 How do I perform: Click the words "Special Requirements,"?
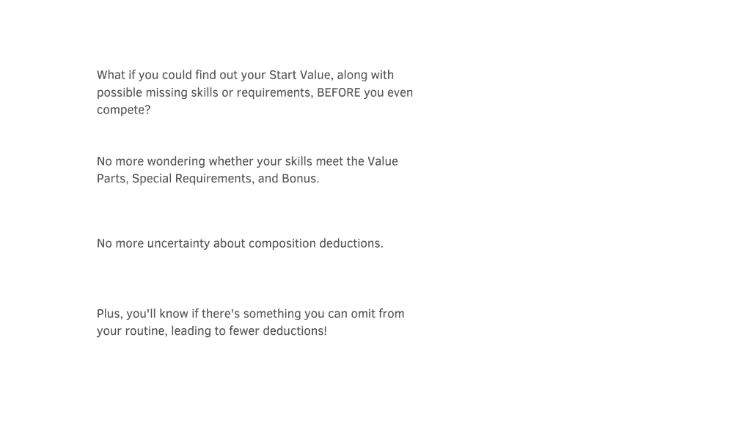[x=193, y=179]
